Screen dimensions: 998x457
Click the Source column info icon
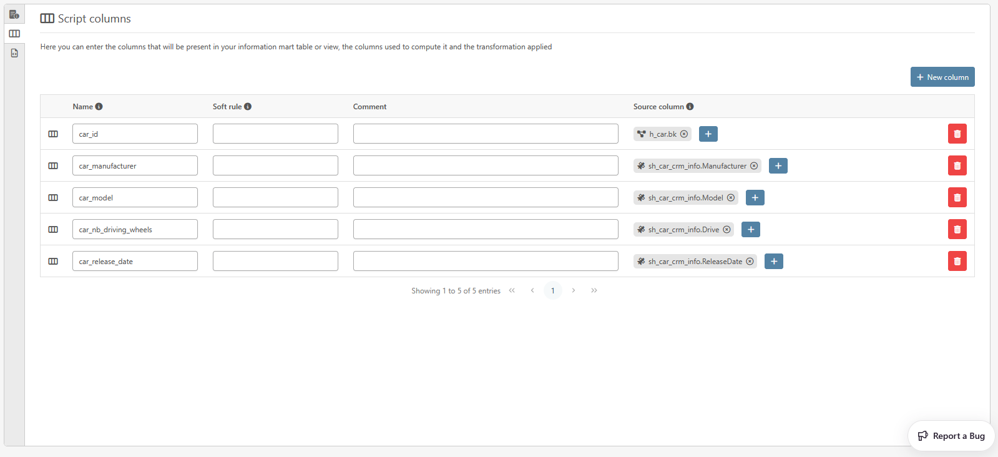click(690, 107)
